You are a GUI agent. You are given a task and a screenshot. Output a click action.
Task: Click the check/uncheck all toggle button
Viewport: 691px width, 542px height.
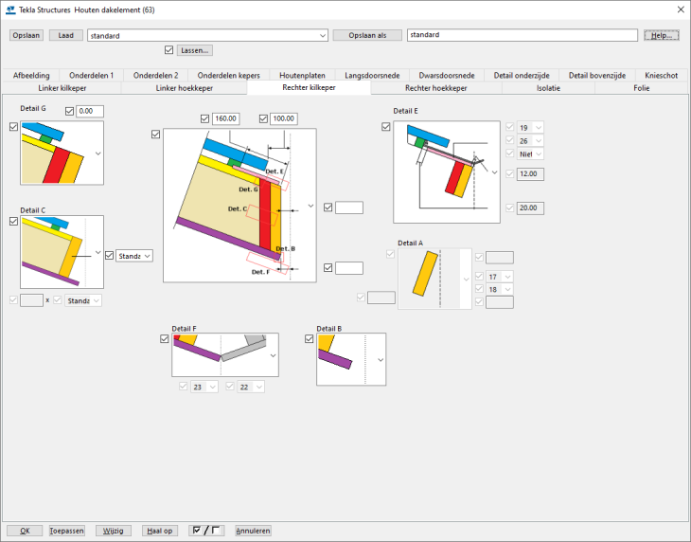(x=206, y=531)
